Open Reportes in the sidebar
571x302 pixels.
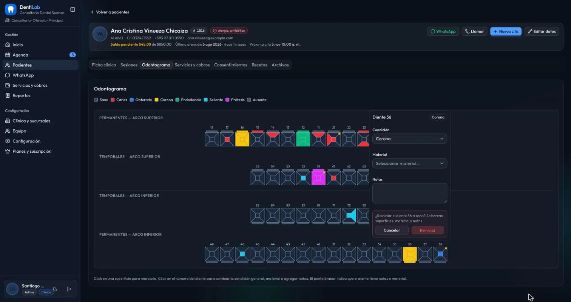(x=40, y=95)
